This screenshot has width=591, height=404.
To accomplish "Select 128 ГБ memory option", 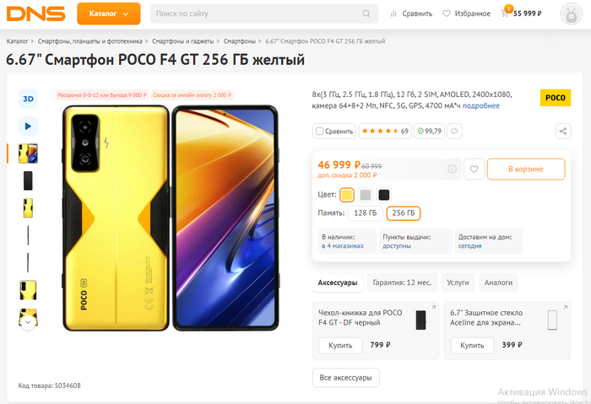I will [x=366, y=213].
